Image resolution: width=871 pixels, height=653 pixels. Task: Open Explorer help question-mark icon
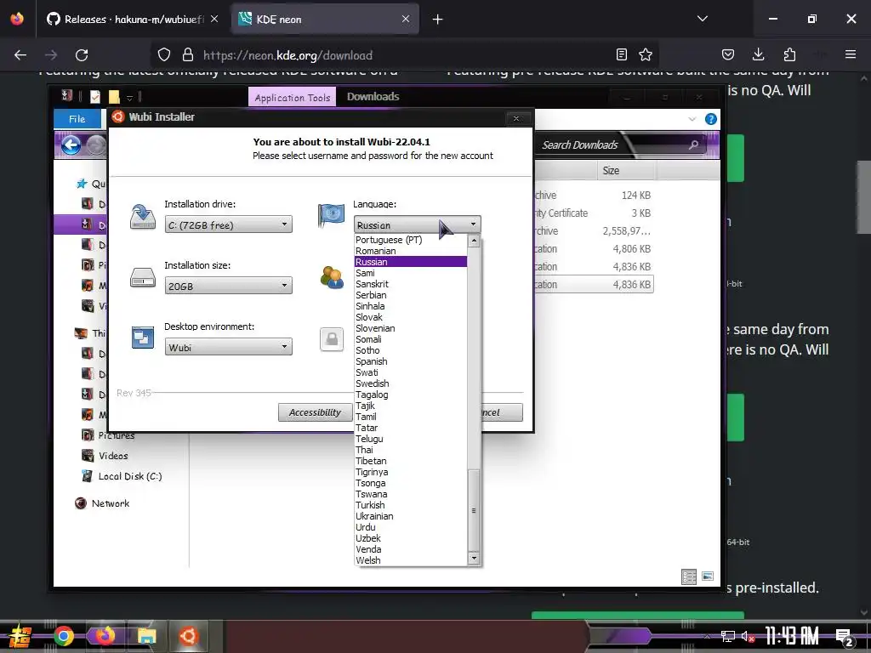[710, 119]
